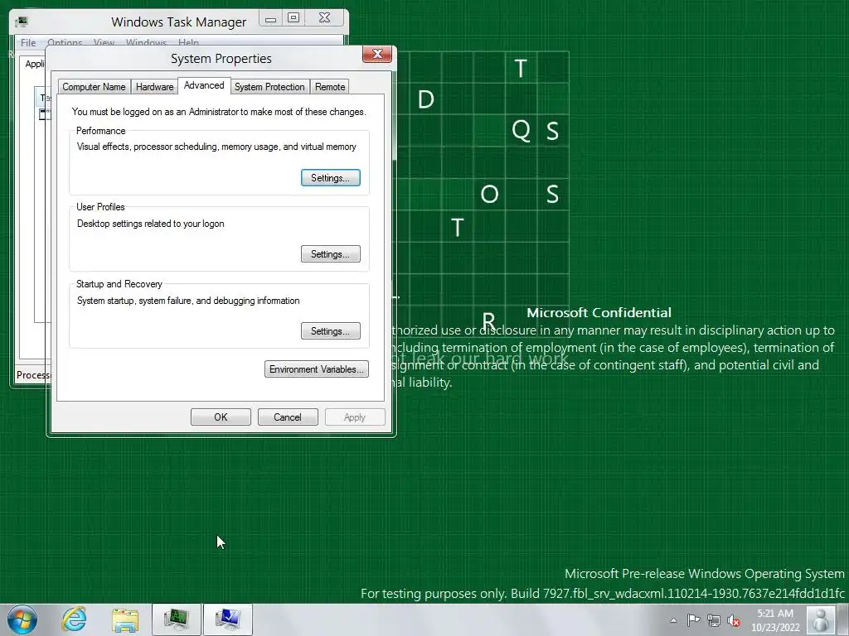This screenshot has width=849, height=636.
Task: Select the Advanced tab
Action: 204,85
